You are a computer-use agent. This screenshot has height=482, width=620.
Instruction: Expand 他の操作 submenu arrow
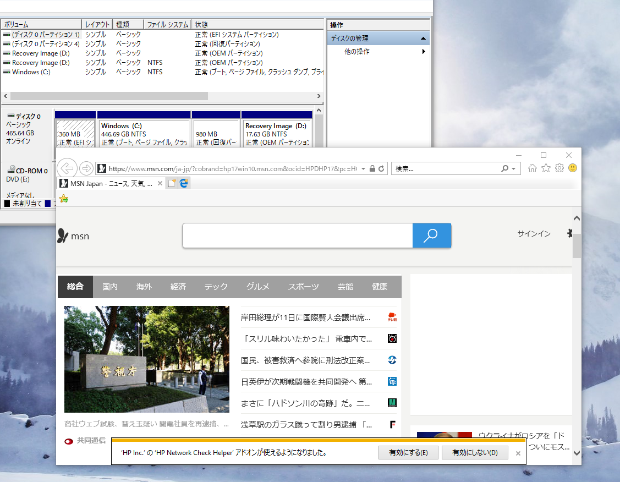[424, 51]
